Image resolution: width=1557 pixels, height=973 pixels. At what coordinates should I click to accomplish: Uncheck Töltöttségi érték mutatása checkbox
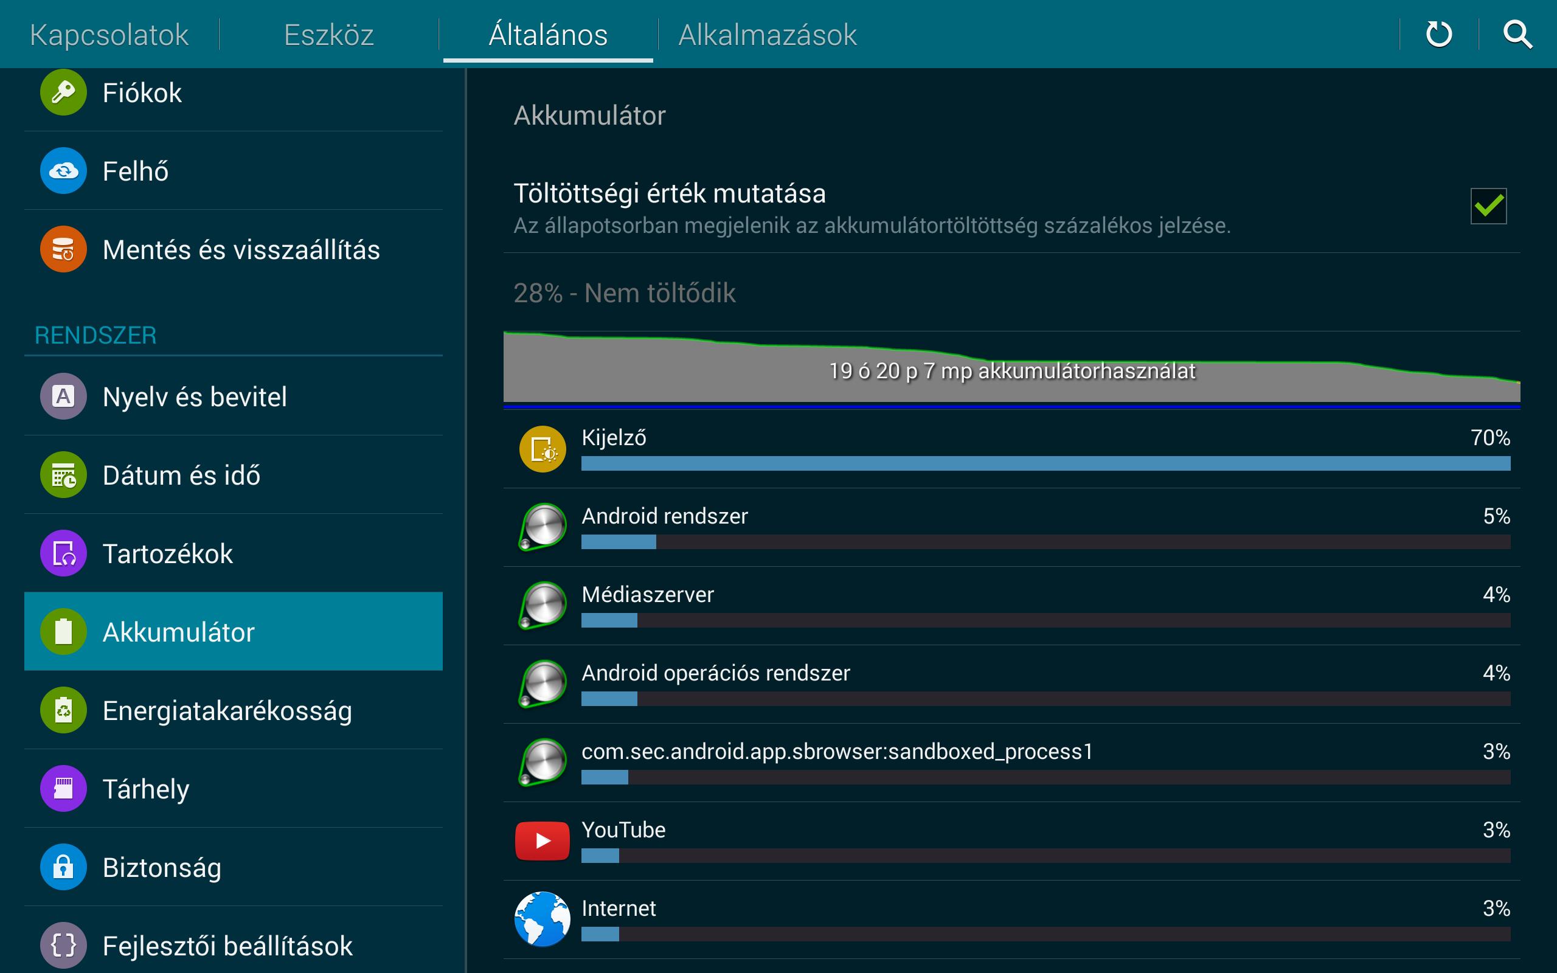(x=1488, y=206)
